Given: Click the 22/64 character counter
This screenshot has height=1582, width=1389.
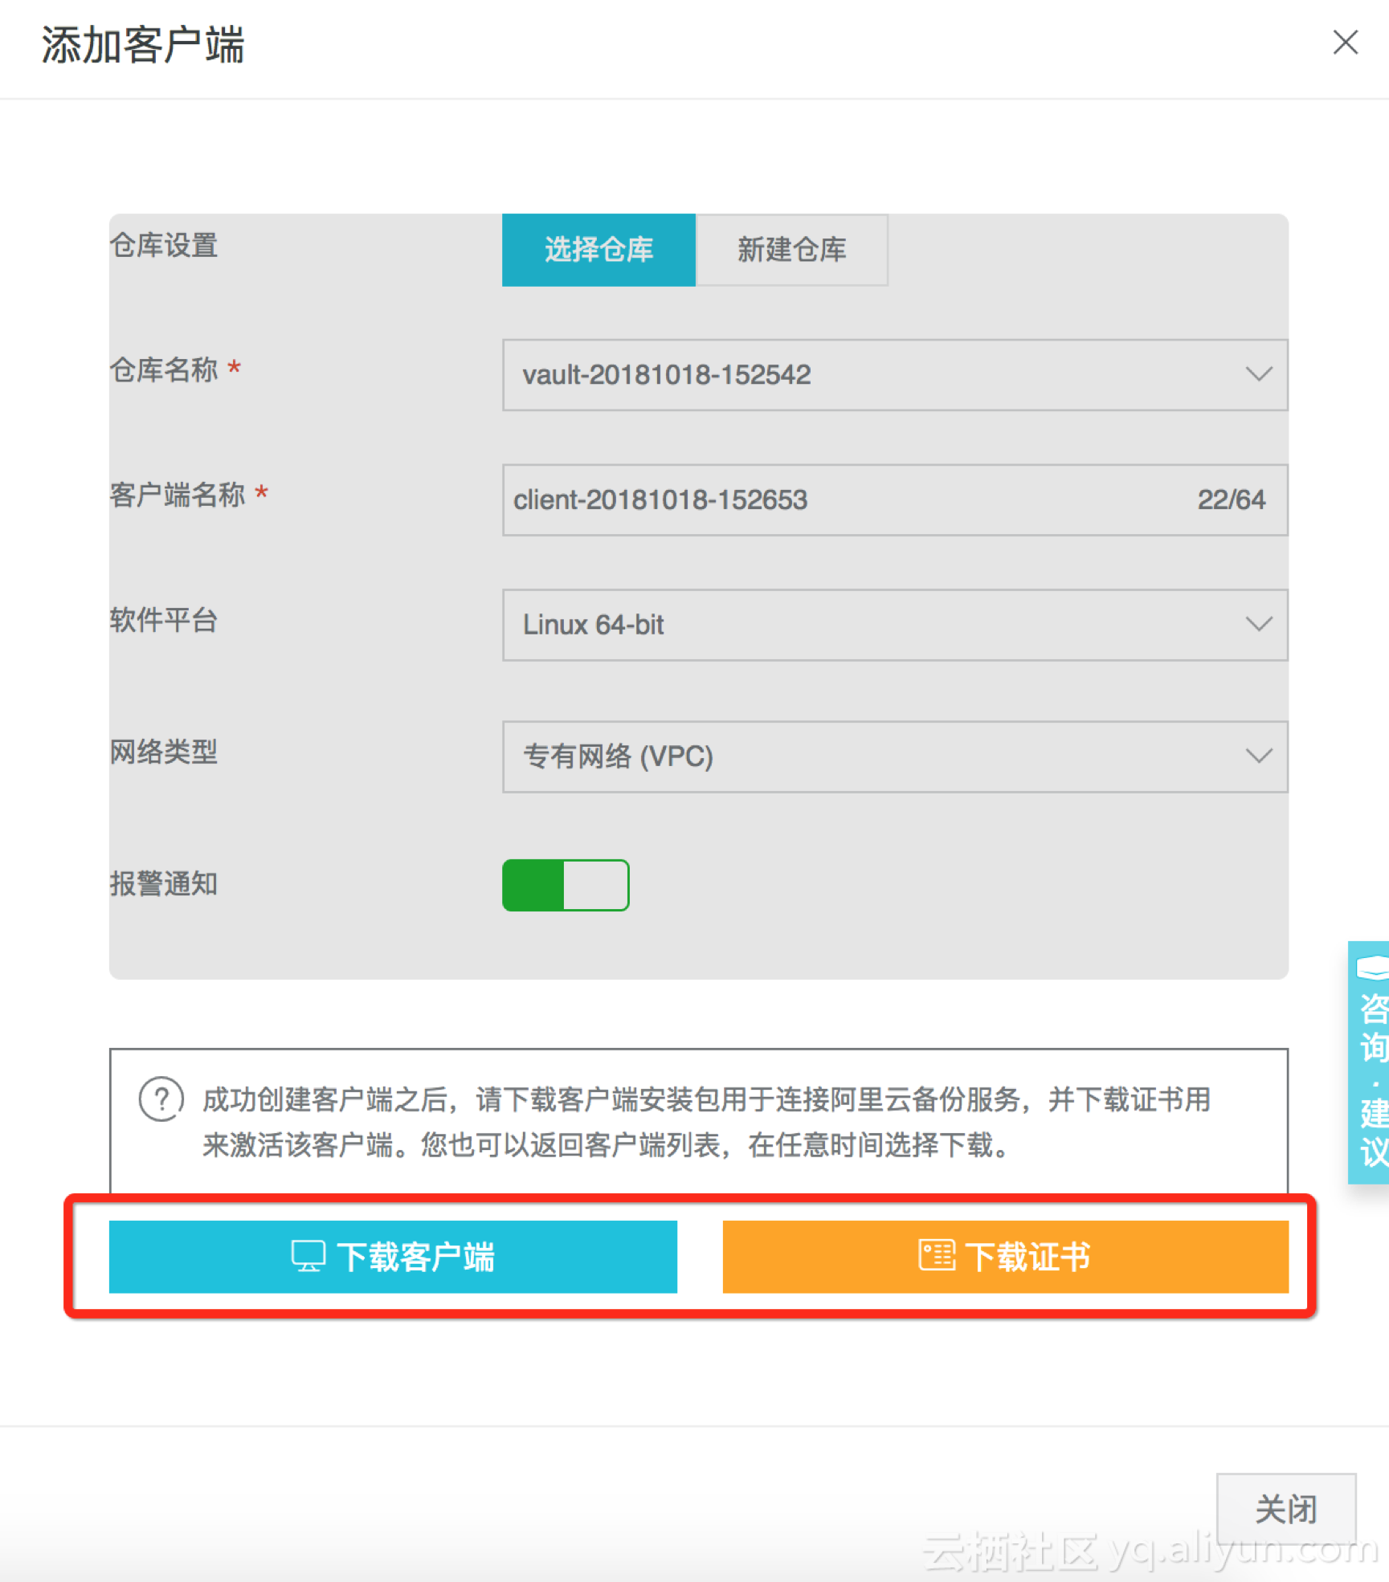Looking at the screenshot, I should [1231, 499].
